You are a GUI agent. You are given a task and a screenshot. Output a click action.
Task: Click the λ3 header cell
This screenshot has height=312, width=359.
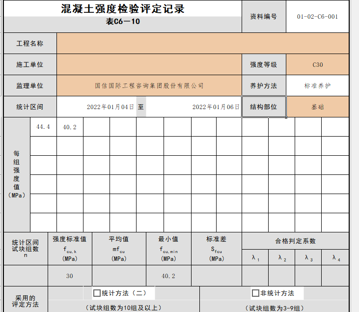[x=308, y=257]
